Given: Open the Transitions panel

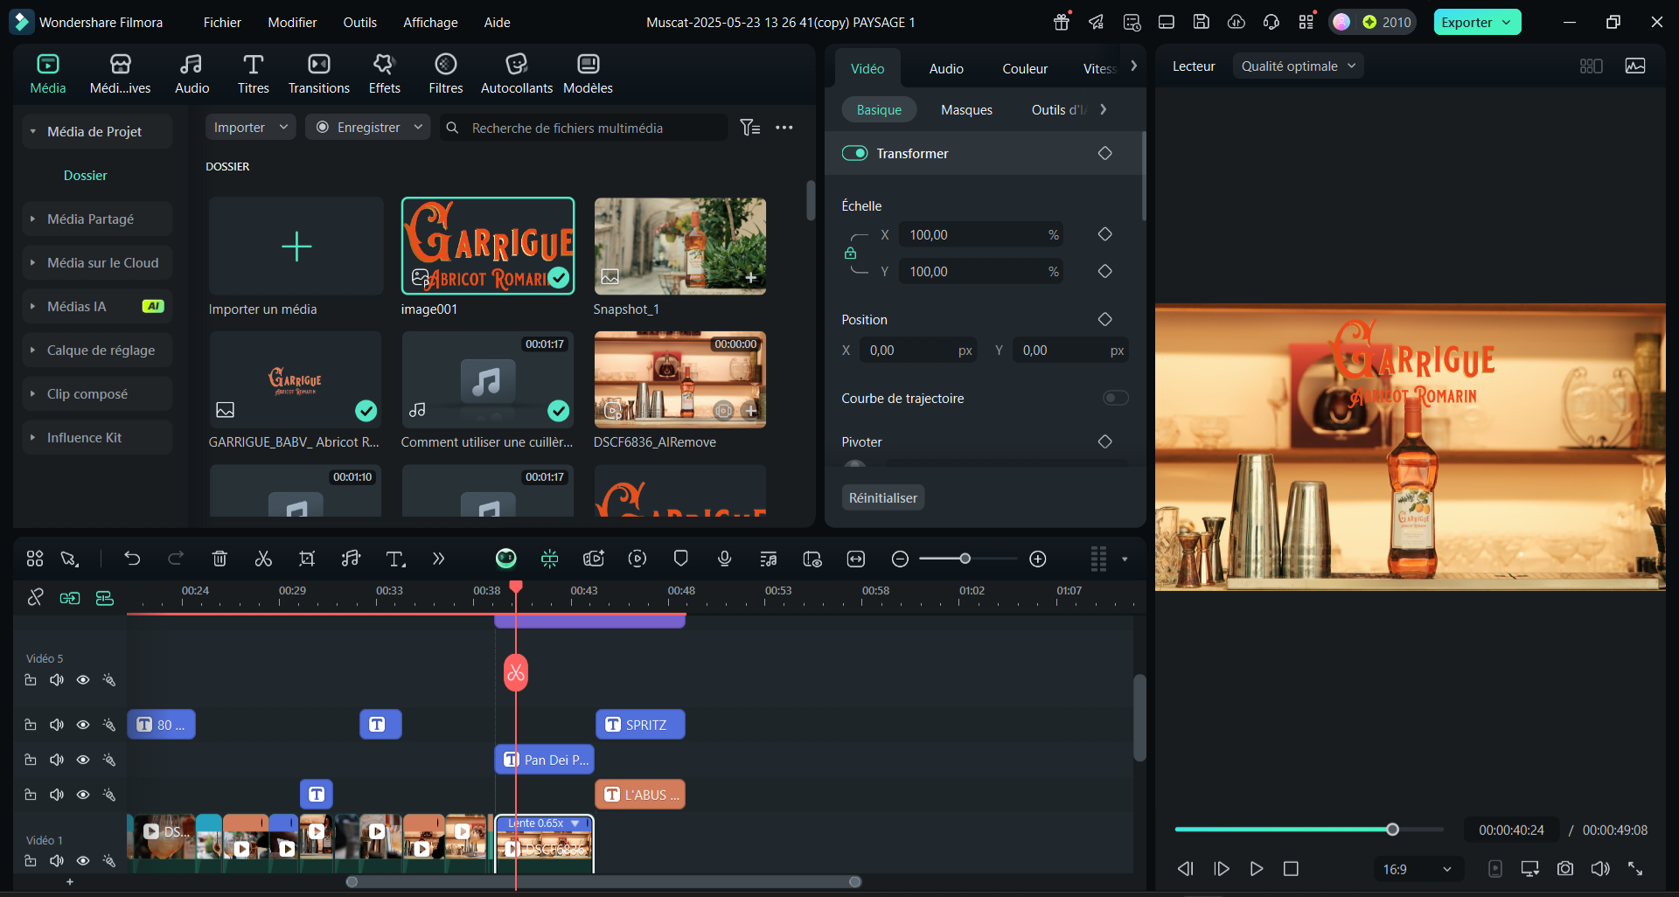Looking at the screenshot, I should pyautogui.click(x=318, y=73).
